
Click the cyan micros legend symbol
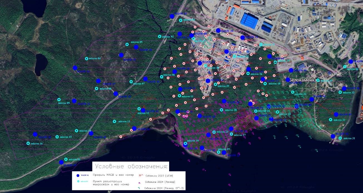click(x=78, y=182)
